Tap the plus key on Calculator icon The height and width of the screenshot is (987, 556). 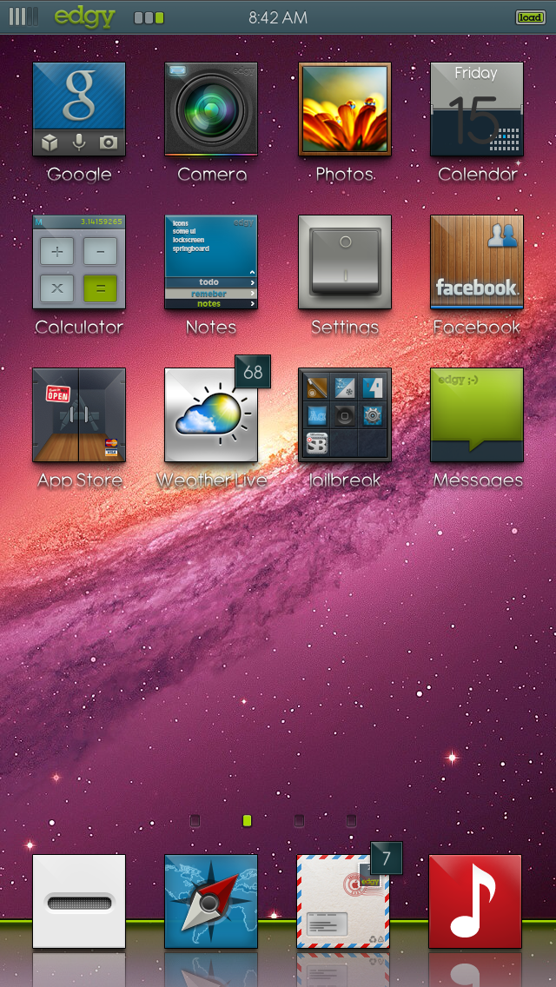(x=56, y=252)
